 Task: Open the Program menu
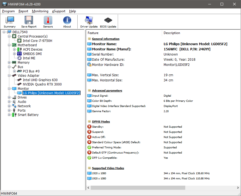click(x=8, y=11)
